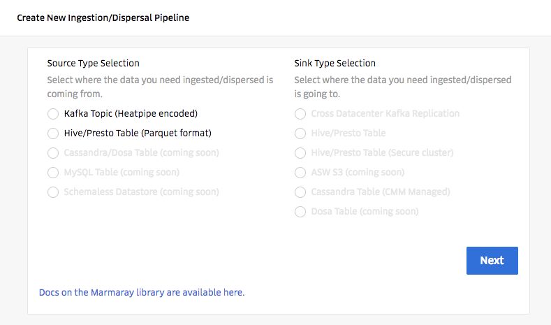This screenshot has width=551, height=325.
Task: Click the "Hive/Presto Table (Parquet format)" label text
Action: [137, 133]
